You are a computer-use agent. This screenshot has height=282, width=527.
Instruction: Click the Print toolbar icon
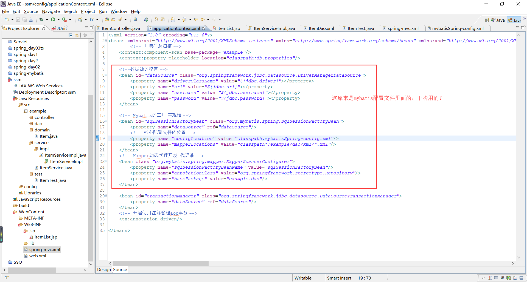pyautogui.click(x=31, y=19)
